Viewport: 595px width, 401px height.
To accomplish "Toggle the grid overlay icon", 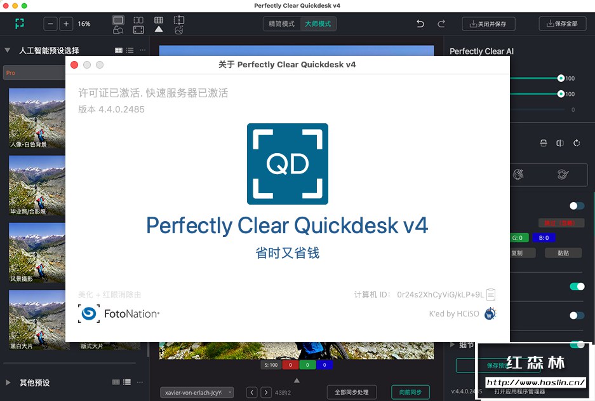I will coord(159,20).
